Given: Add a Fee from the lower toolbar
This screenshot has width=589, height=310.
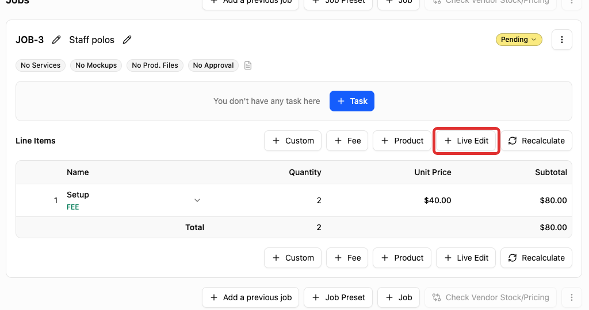Looking at the screenshot, I should pos(347,258).
